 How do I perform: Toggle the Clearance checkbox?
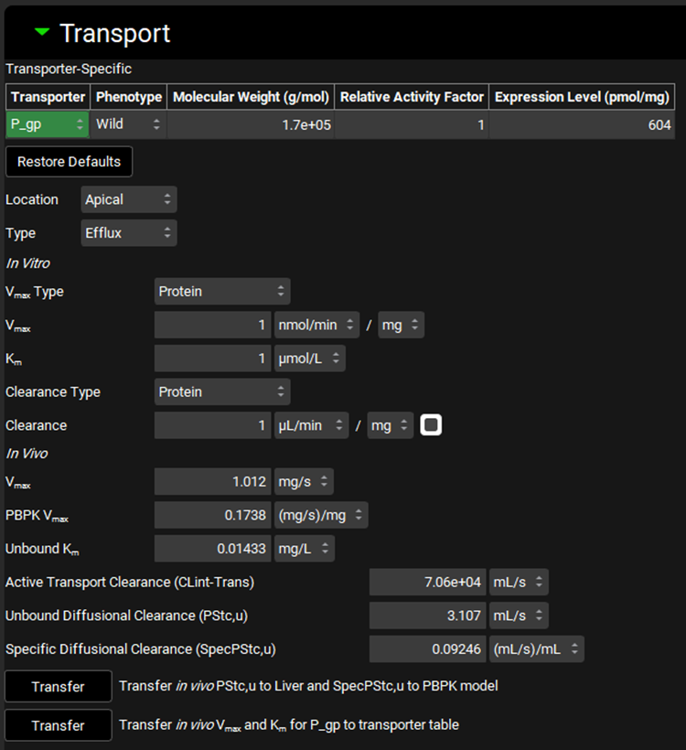431,425
